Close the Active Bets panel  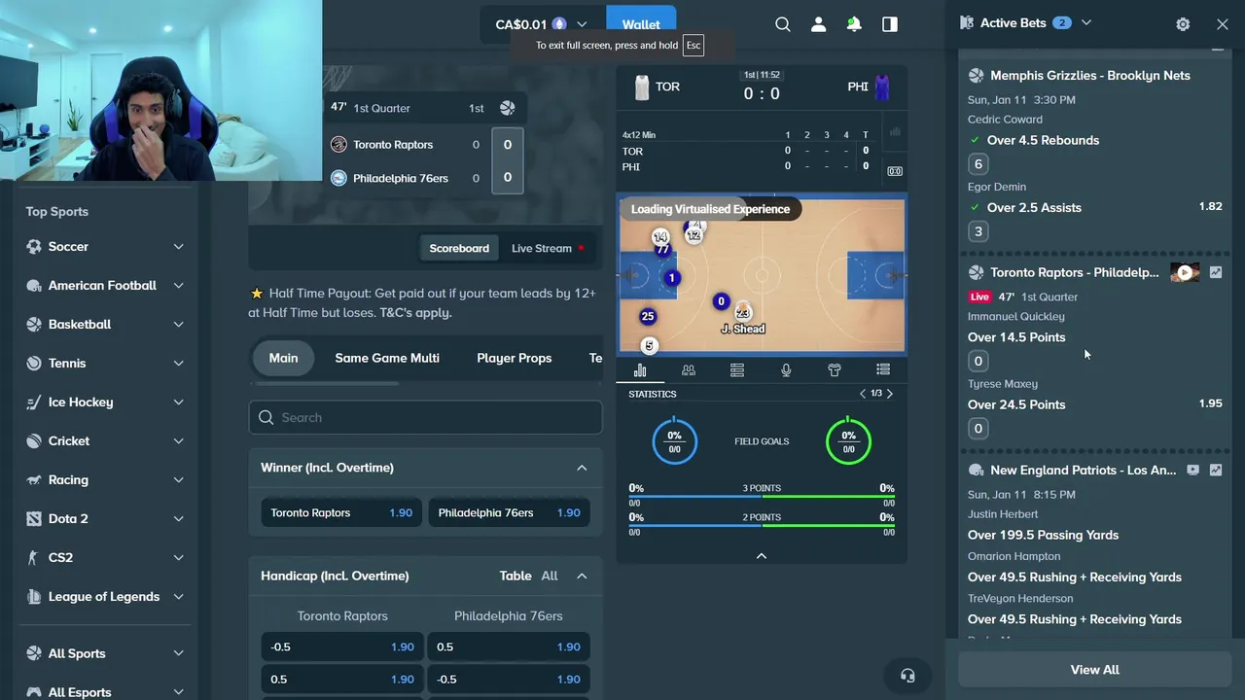[x=1223, y=24]
